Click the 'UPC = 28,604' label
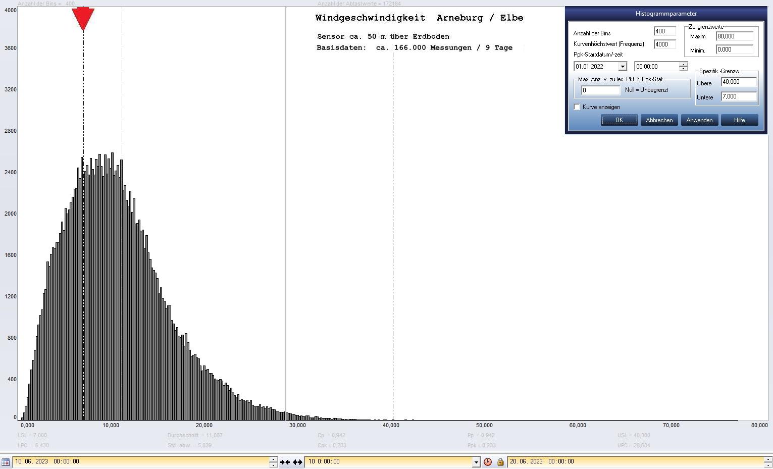 [634, 445]
